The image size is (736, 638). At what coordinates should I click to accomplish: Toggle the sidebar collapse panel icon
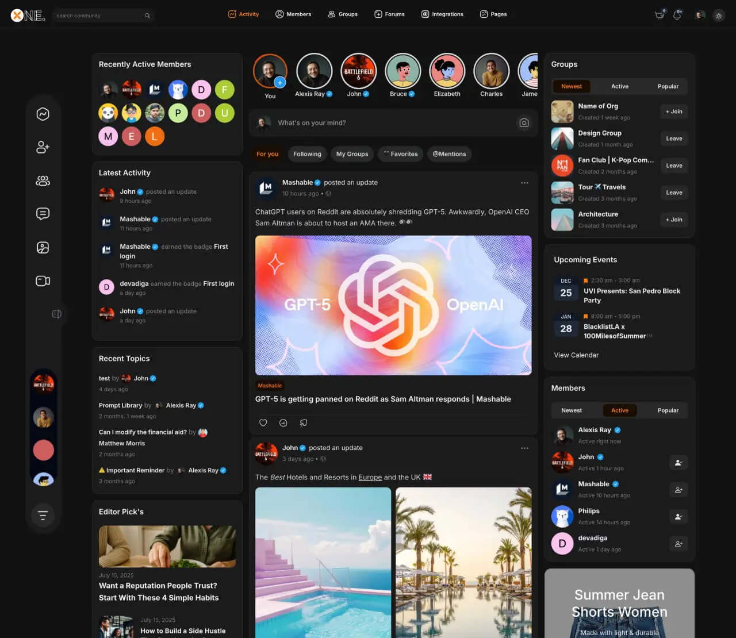[x=56, y=314]
